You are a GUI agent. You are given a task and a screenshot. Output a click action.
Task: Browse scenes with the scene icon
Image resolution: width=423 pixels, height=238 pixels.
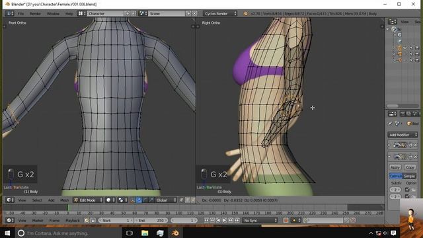tap(143, 13)
